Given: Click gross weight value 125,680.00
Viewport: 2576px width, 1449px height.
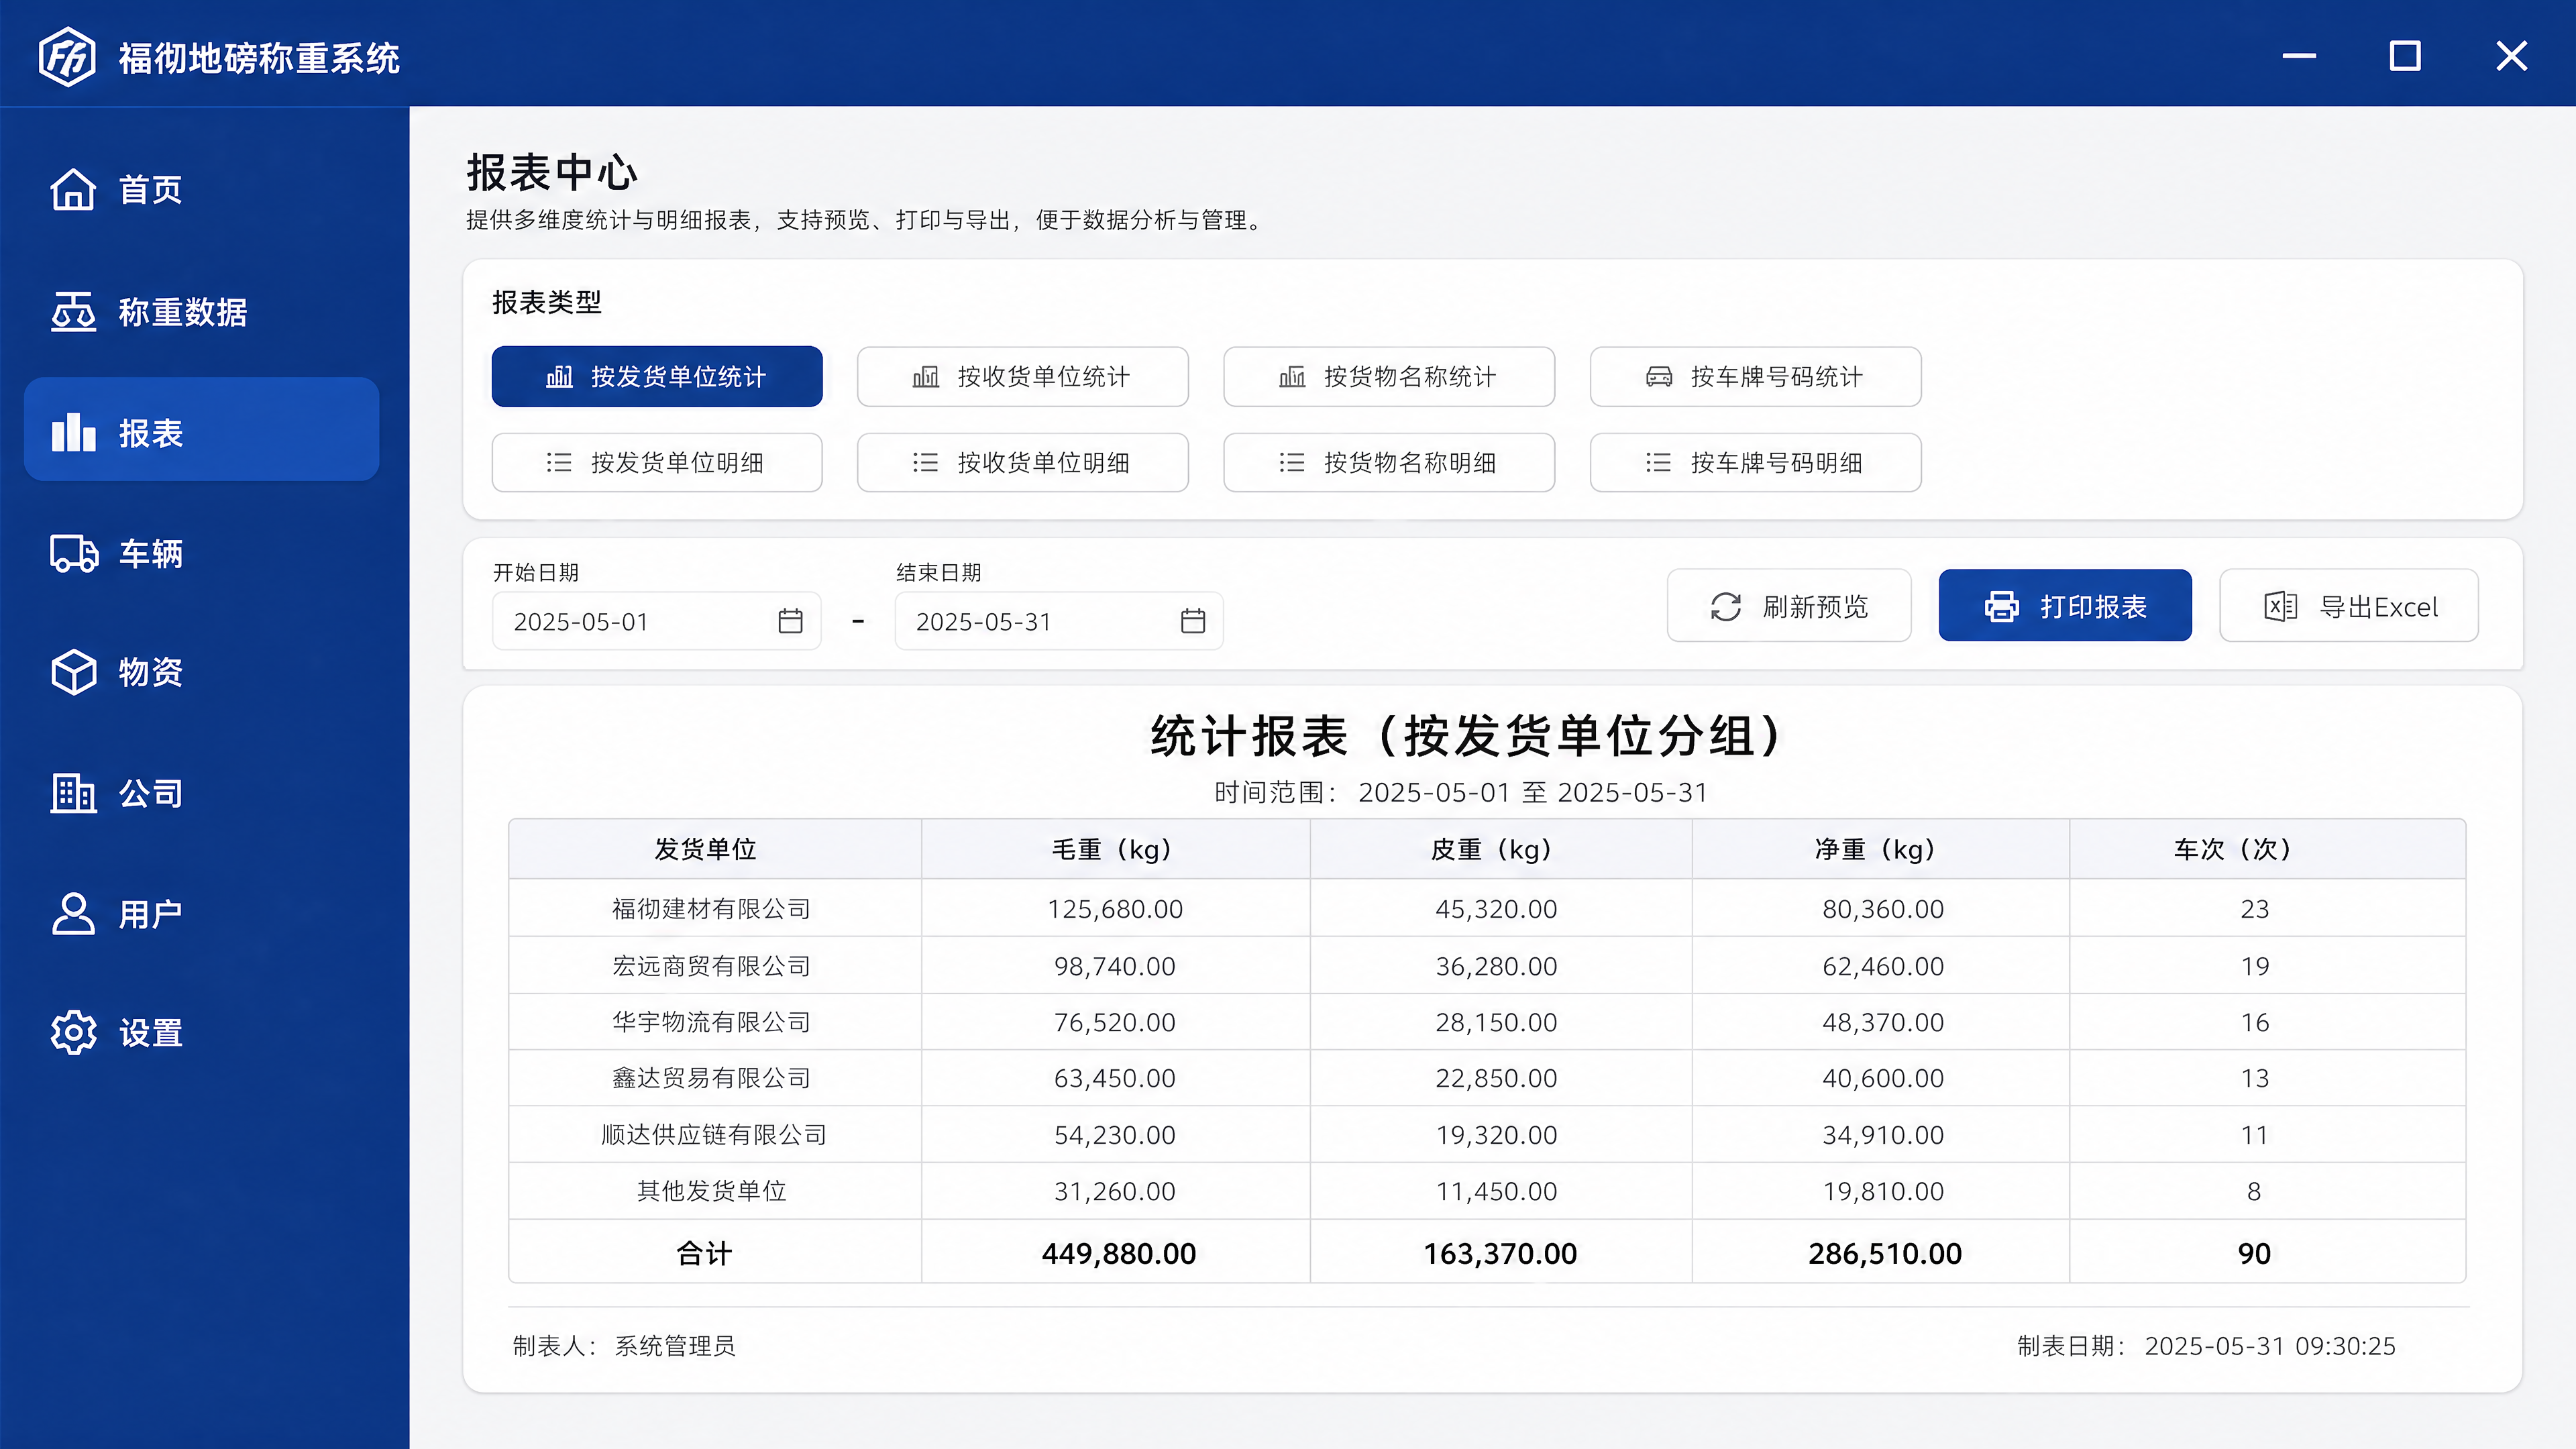Looking at the screenshot, I should [x=1115, y=909].
